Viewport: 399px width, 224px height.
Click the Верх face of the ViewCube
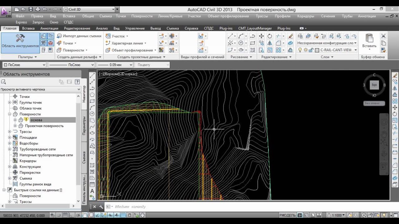pos(374,85)
